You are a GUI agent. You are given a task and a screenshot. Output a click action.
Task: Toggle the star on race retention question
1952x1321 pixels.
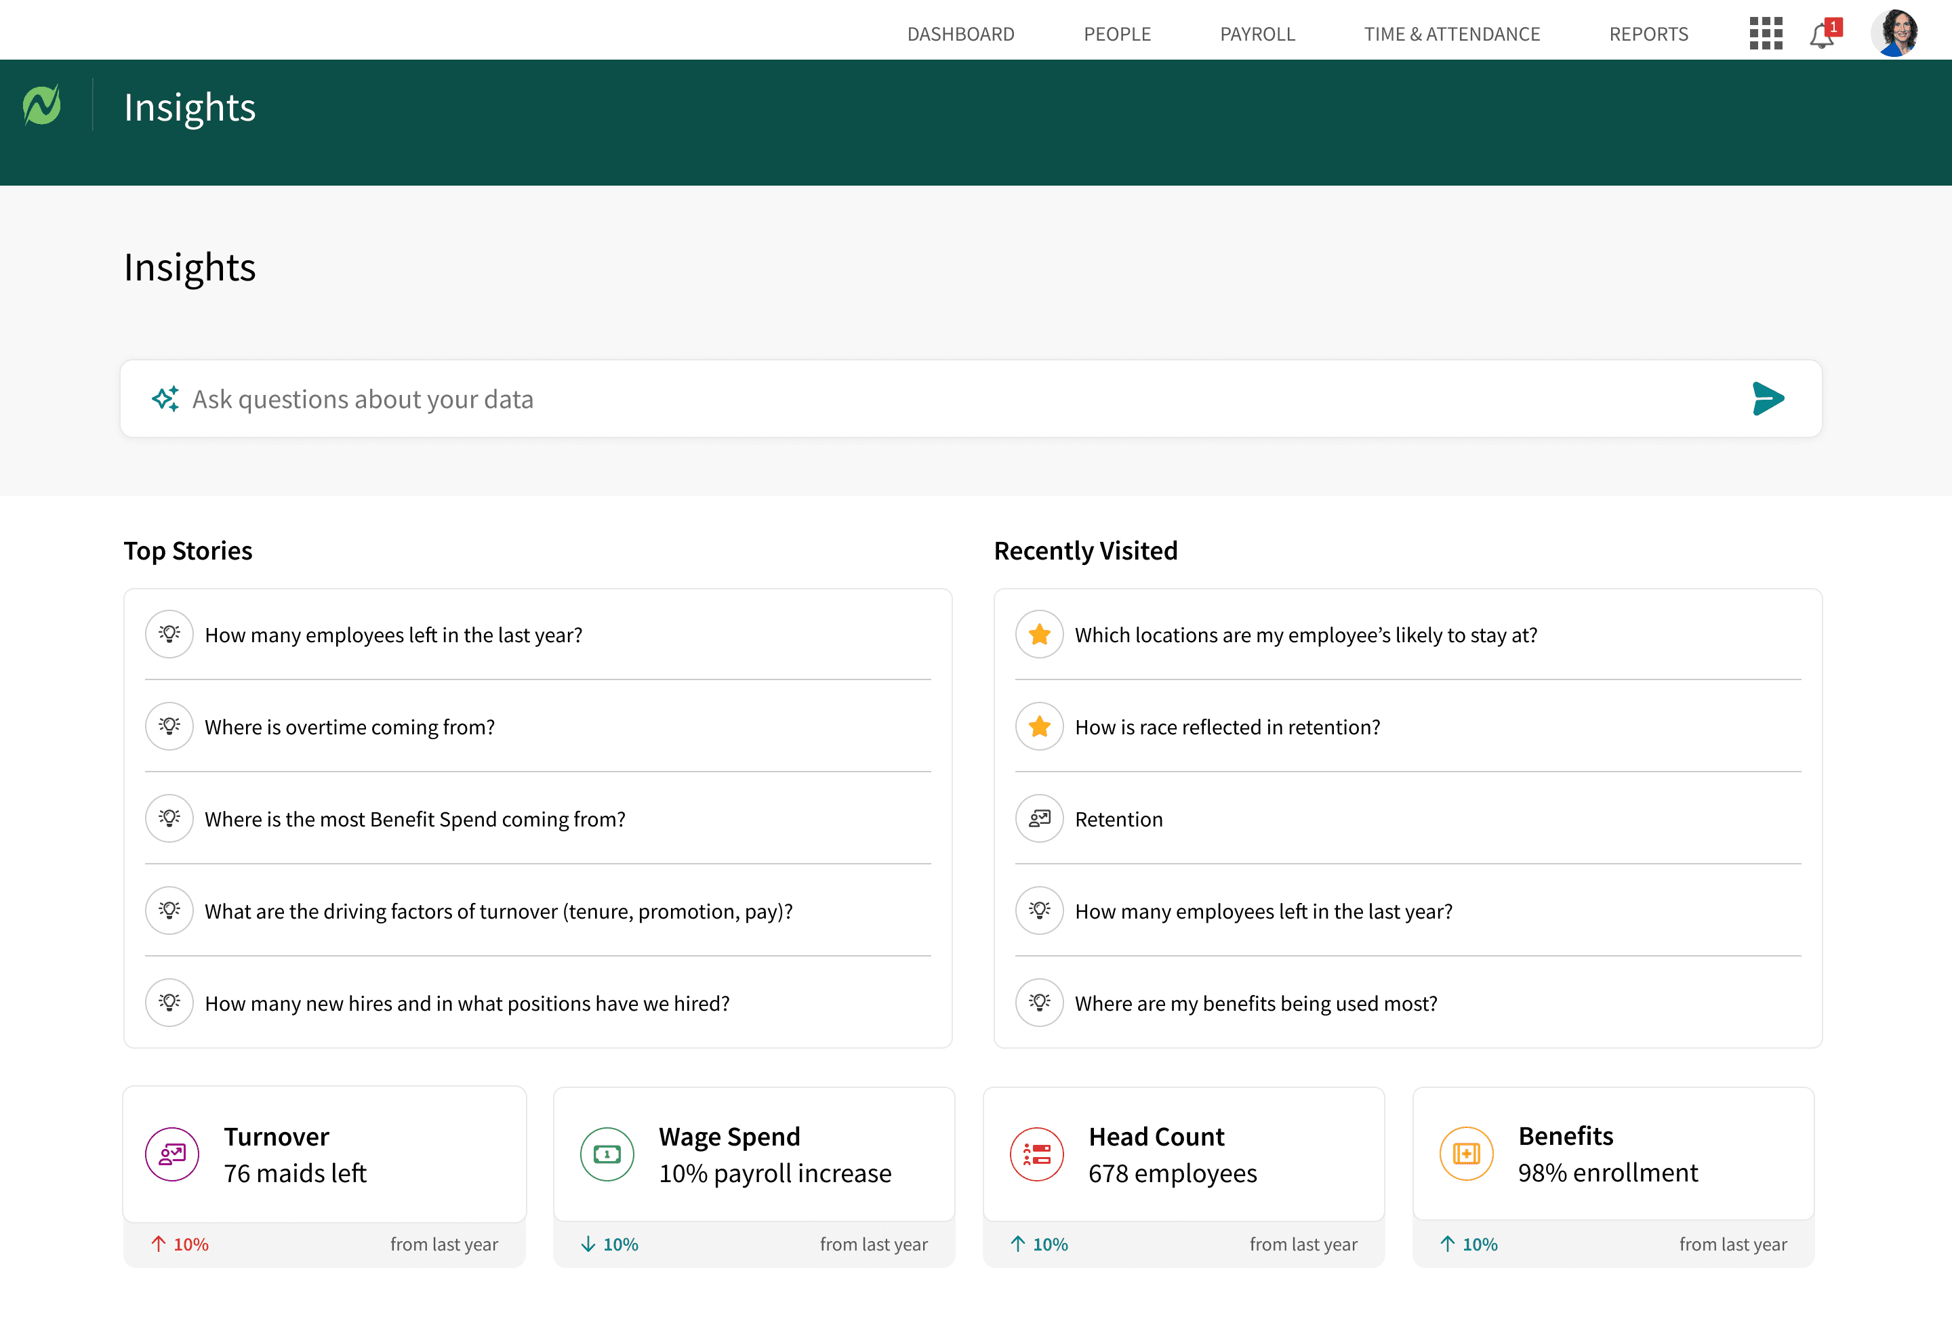(x=1038, y=726)
